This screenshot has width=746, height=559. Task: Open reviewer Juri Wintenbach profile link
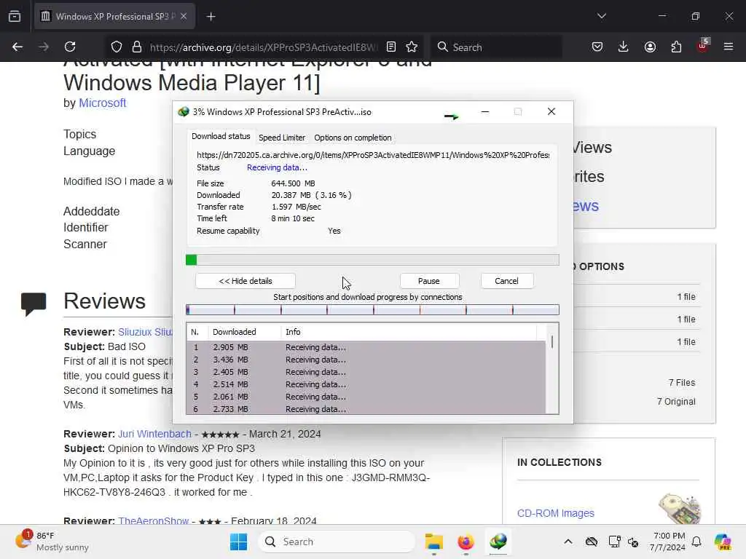(x=154, y=434)
